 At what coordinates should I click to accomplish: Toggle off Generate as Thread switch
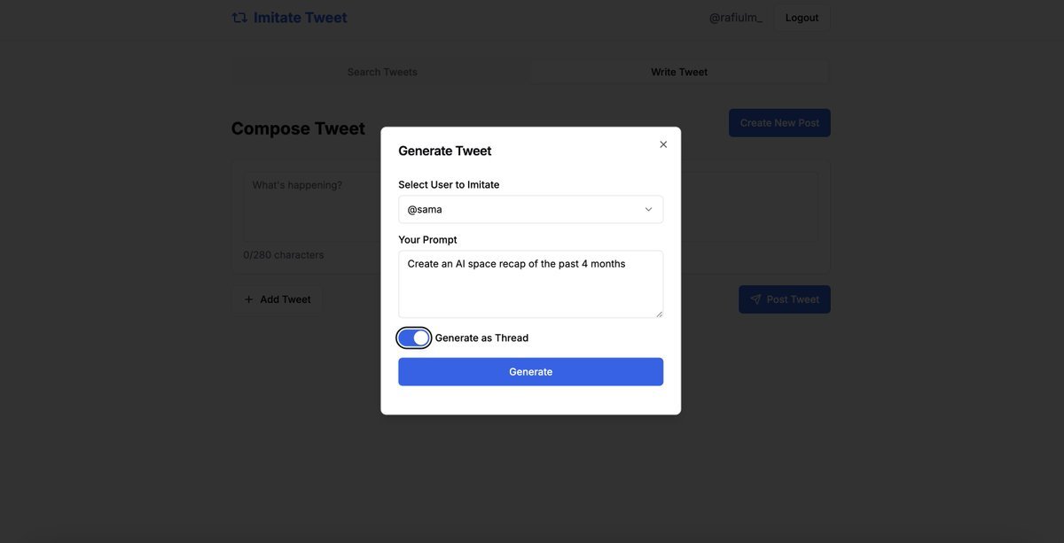tap(413, 337)
